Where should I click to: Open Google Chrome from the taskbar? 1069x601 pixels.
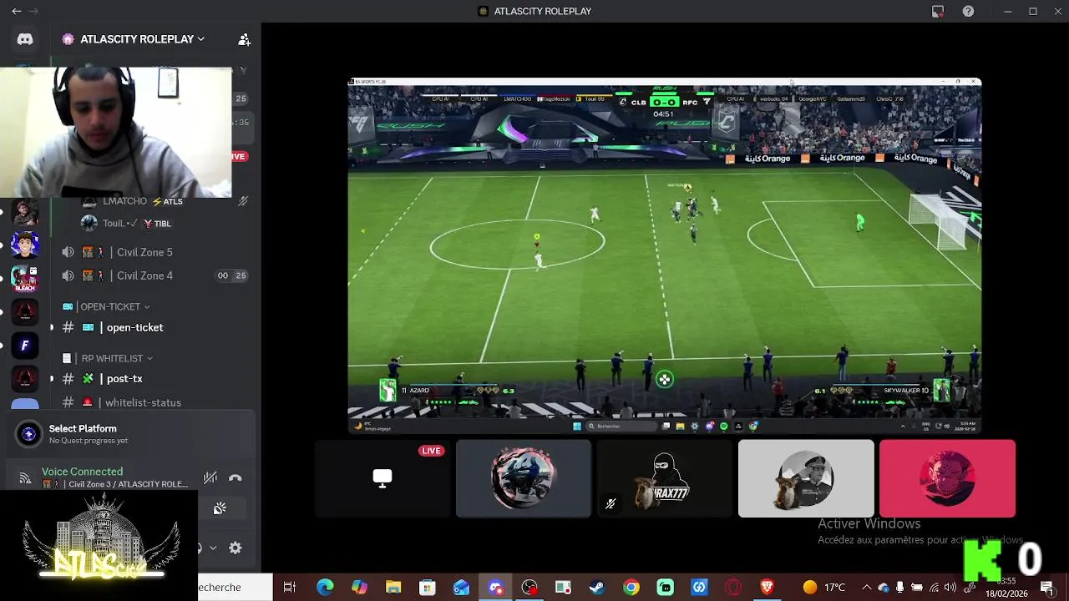pyautogui.click(x=631, y=588)
